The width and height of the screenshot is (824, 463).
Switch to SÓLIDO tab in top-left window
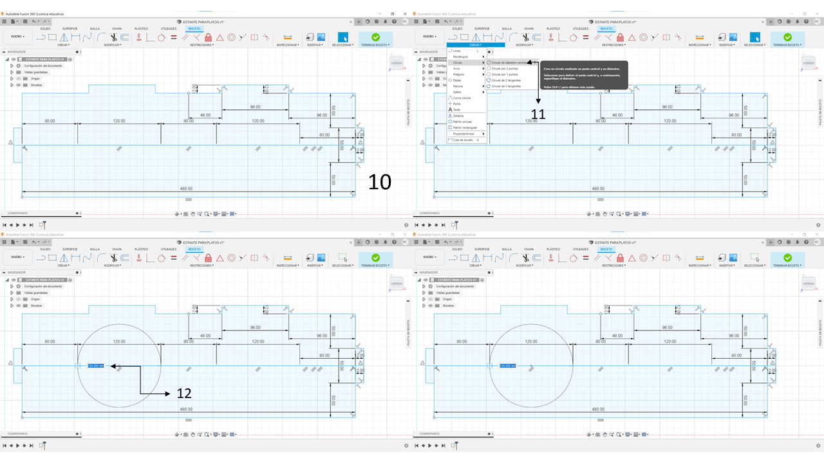(x=45, y=29)
